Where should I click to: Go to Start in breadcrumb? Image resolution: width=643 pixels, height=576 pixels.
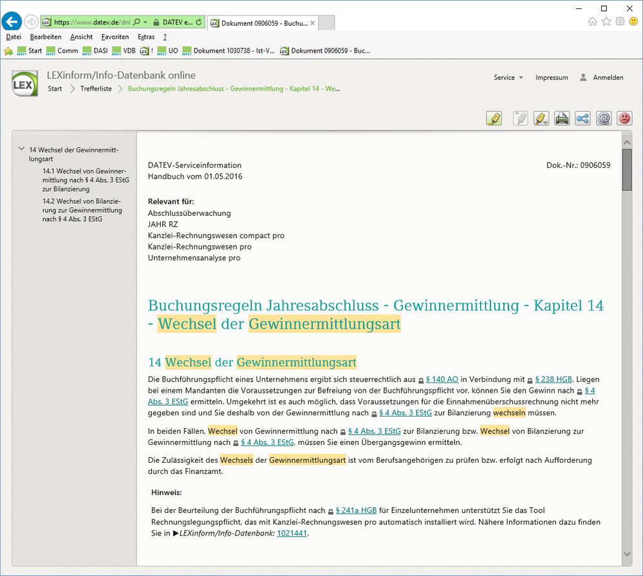(x=55, y=89)
